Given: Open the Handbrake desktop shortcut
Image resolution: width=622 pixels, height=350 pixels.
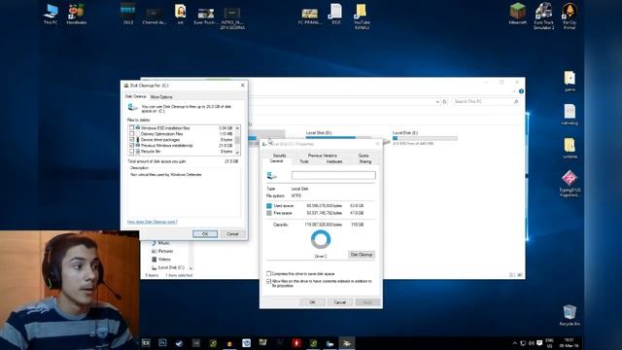Looking at the screenshot, I should pyautogui.click(x=77, y=15).
